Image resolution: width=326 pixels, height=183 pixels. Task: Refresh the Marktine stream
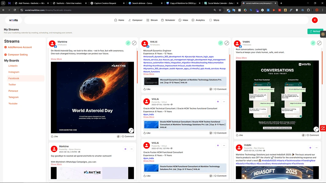(128, 43)
